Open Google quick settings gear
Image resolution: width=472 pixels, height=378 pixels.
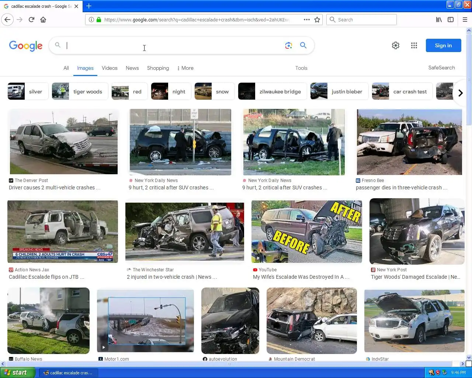point(396,45)
